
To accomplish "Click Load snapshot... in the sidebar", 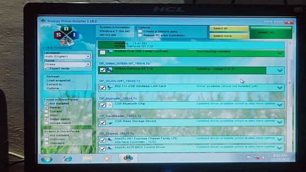I will (60, 80).
